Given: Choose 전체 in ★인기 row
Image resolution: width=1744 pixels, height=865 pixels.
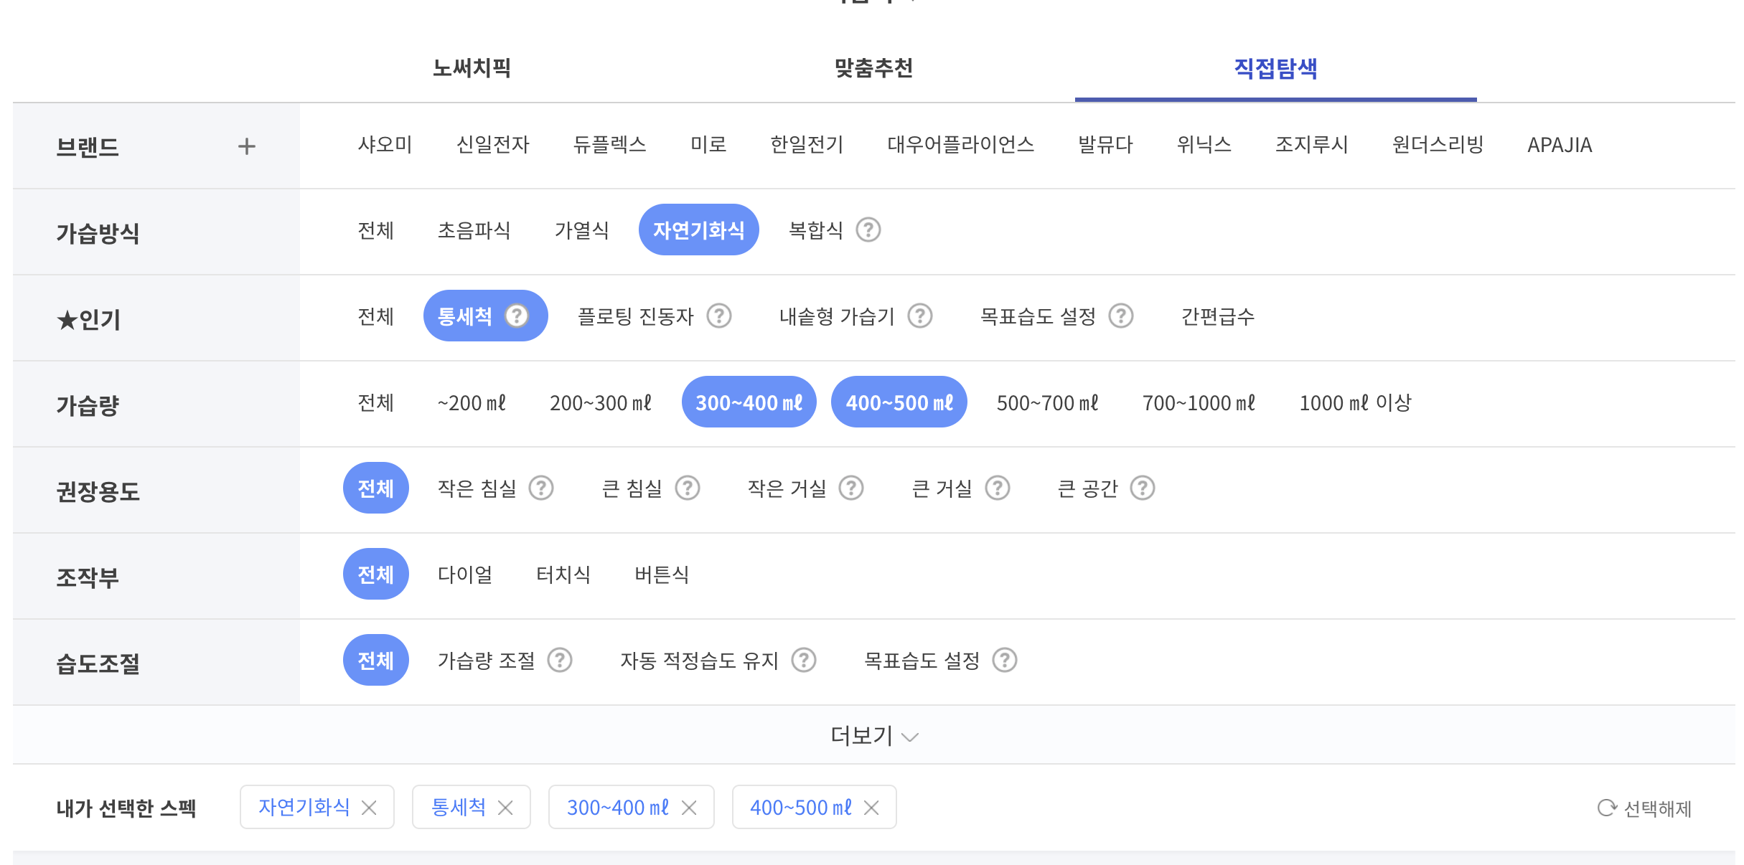Looking at the screenshot, I should click(x=375, y=316).
